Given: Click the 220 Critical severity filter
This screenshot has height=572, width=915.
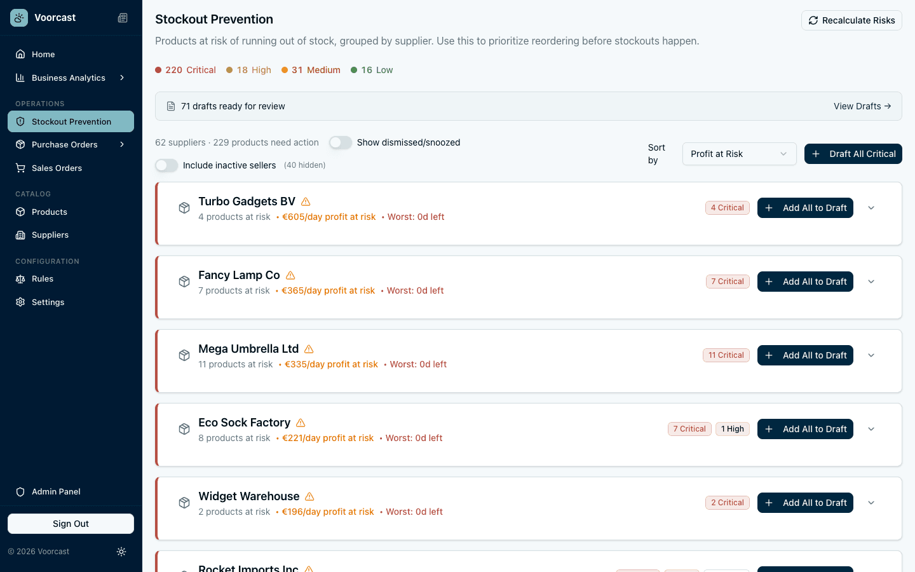Looking at the screenshot, I should [x=185, y=70].
